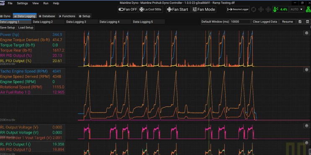Switch to the Dyno tab
This screenshot has height=155, width=311.
pos(5,16)
